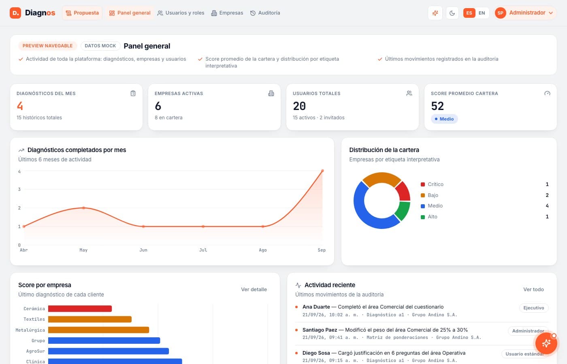Click the green segment of donut chart
This screenshot has width=567, height=364.
403,210
